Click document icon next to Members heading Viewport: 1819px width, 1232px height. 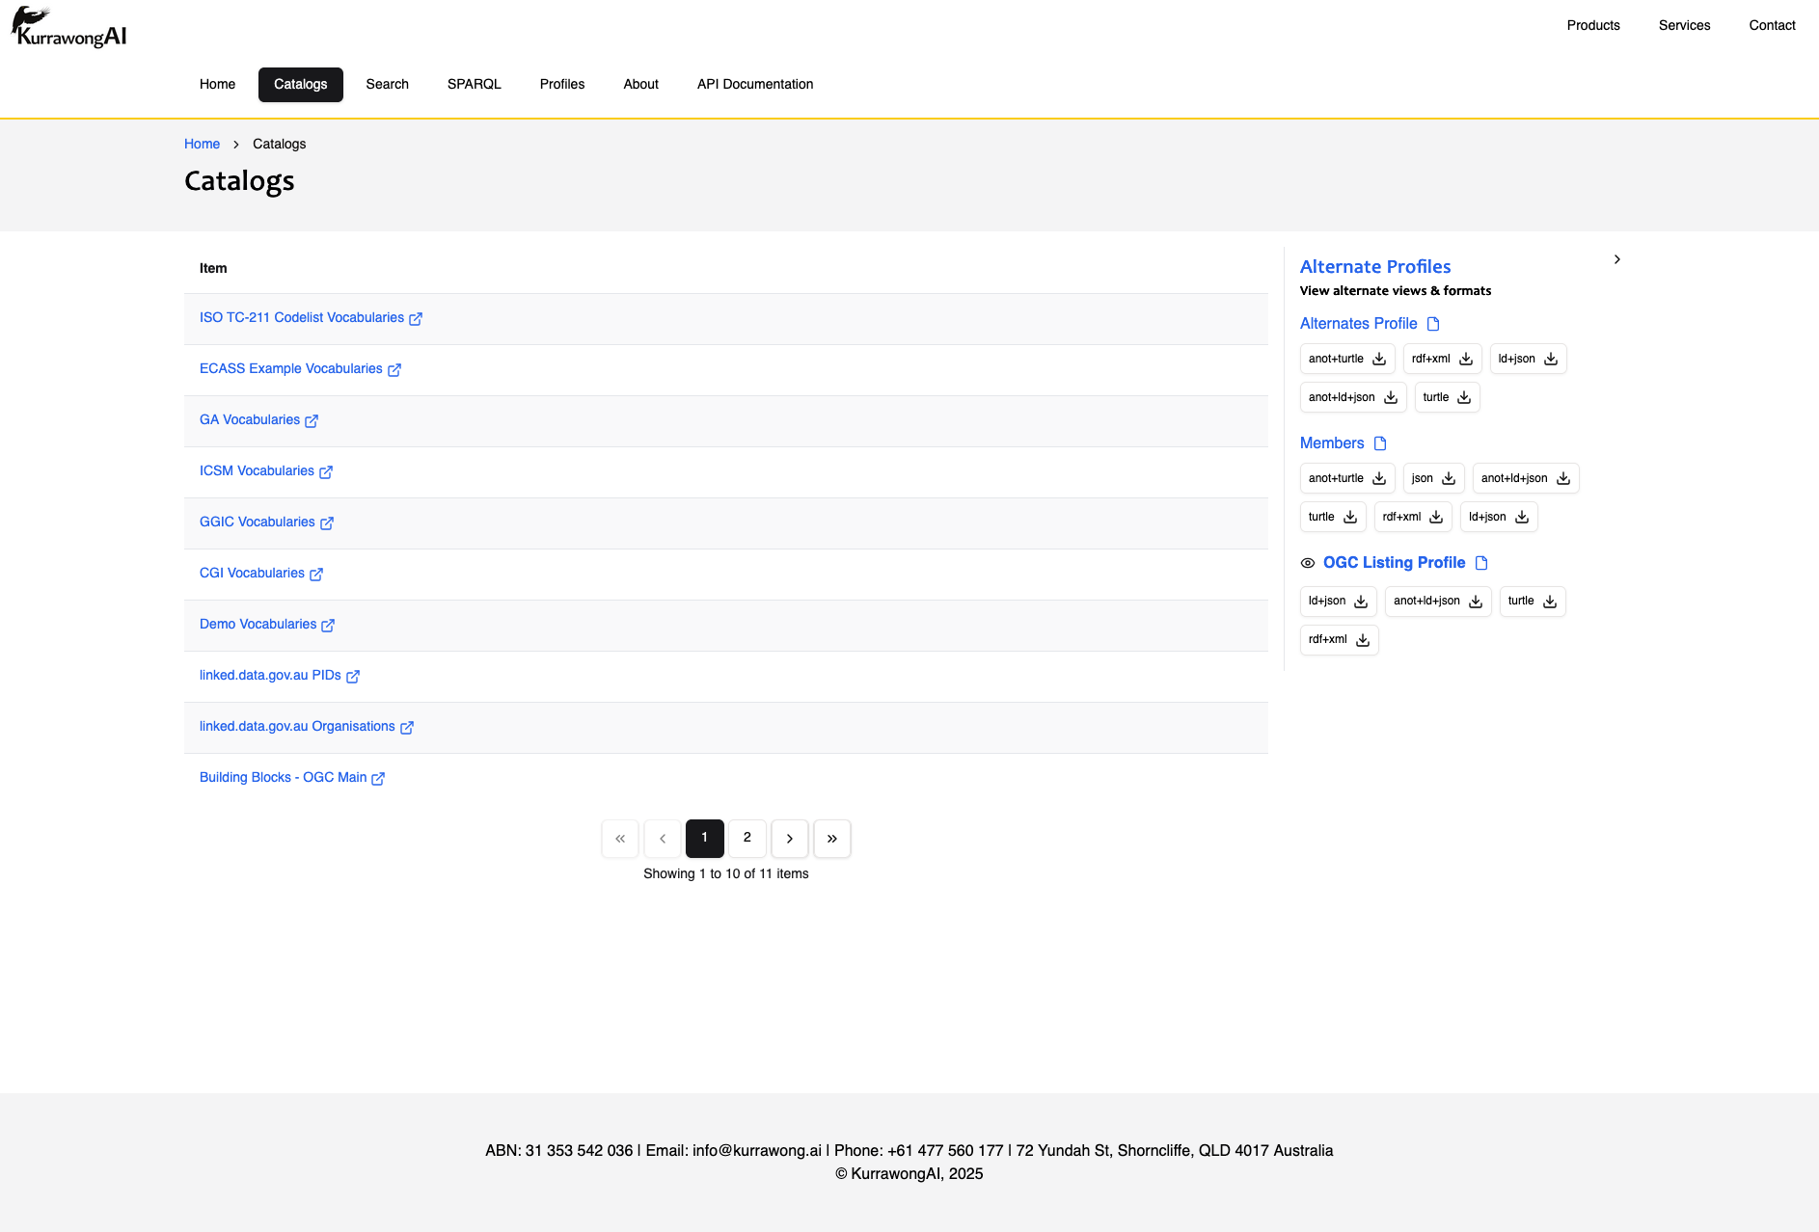point(1380,443)
